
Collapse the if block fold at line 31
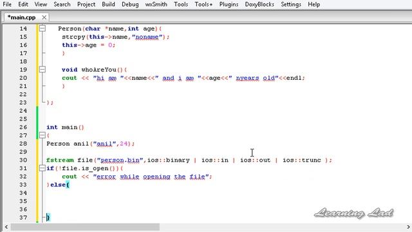point(42,168)
